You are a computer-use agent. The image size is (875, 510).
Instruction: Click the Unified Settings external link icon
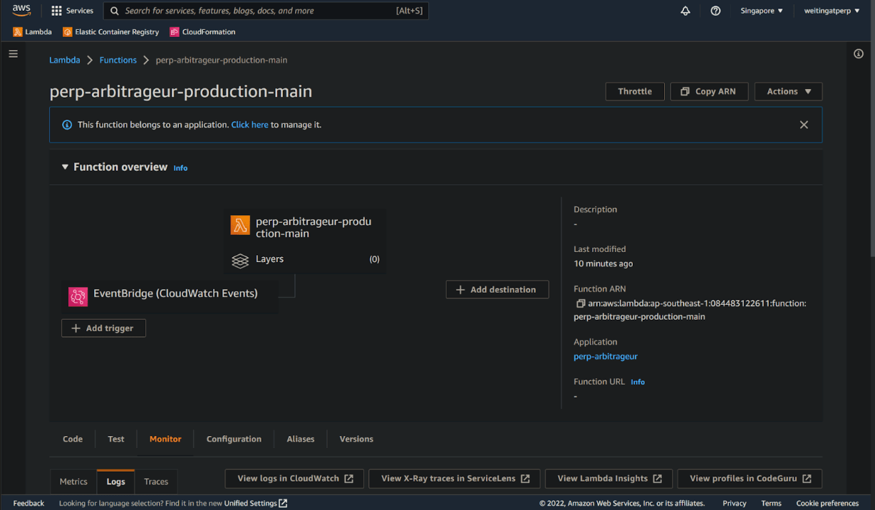coord(283,504)
